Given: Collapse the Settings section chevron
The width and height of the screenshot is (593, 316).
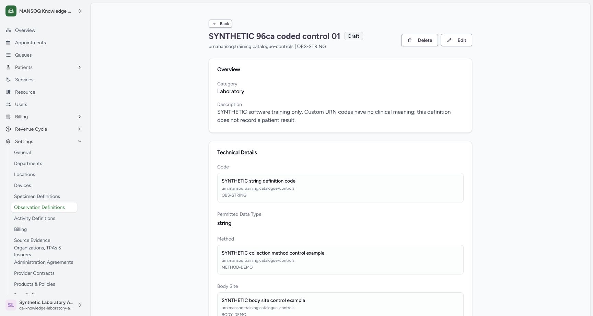Looking at the screenshot, I should (x=80, y=141).
